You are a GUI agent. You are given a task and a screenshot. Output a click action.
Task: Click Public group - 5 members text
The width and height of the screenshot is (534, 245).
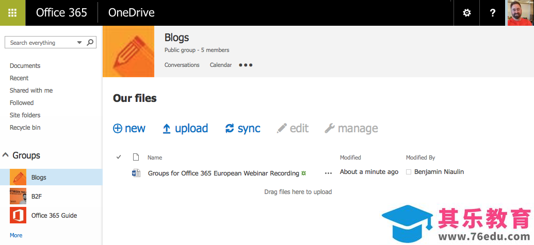[197, 50]
